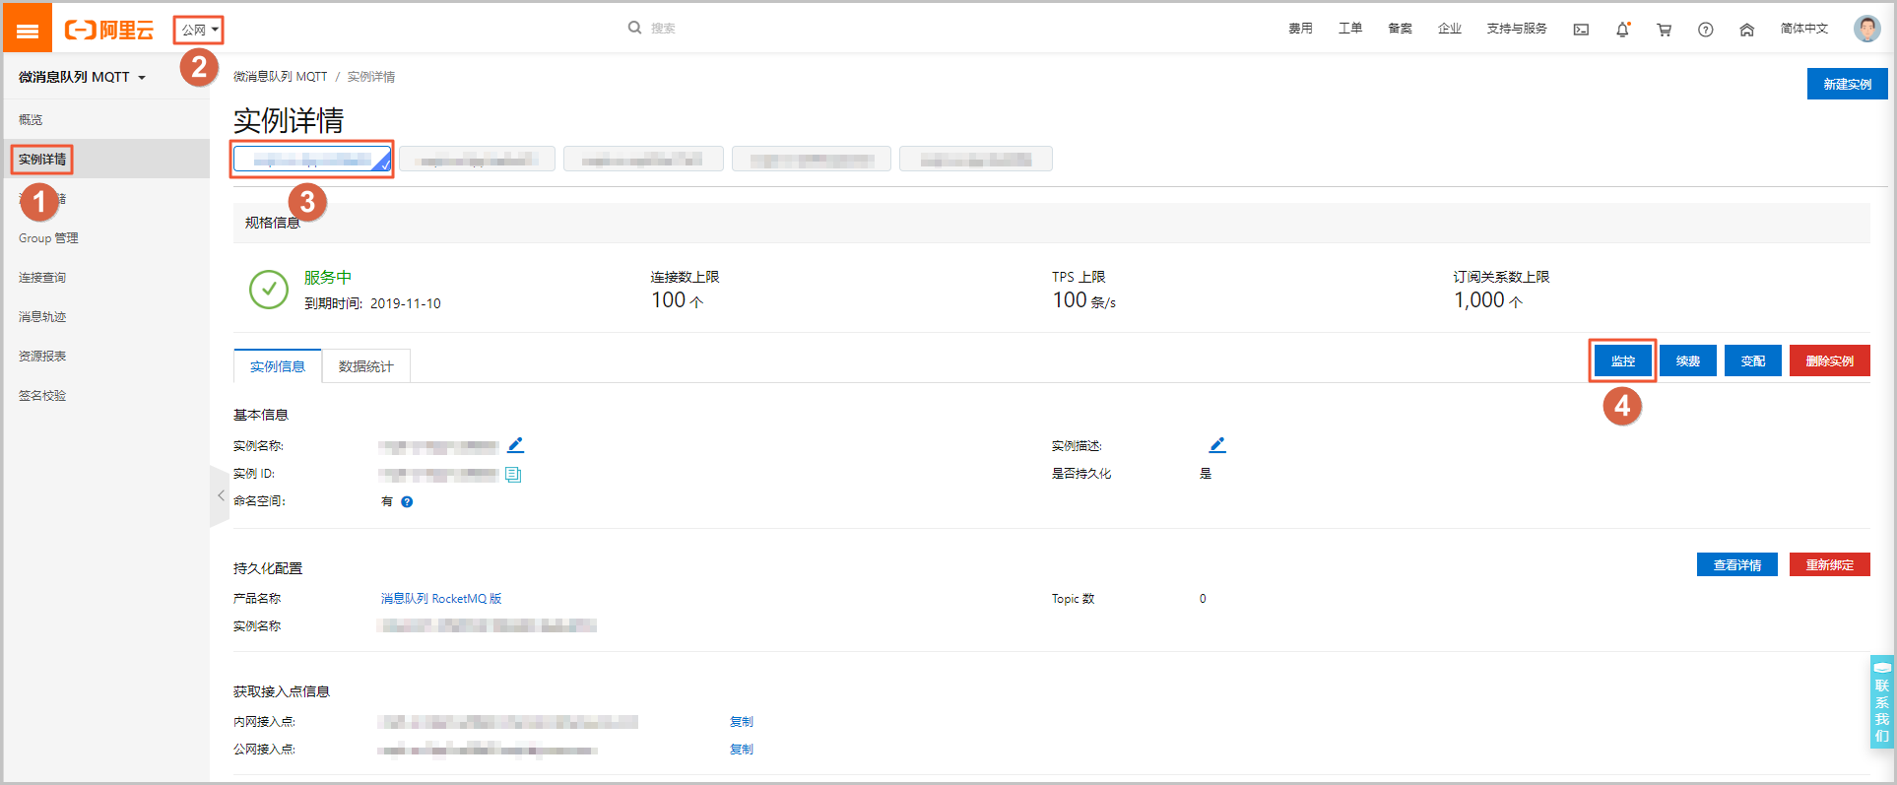1897x785 pixels.
Task: Switch to the 数据统计 tab
Action: (366, 365)
